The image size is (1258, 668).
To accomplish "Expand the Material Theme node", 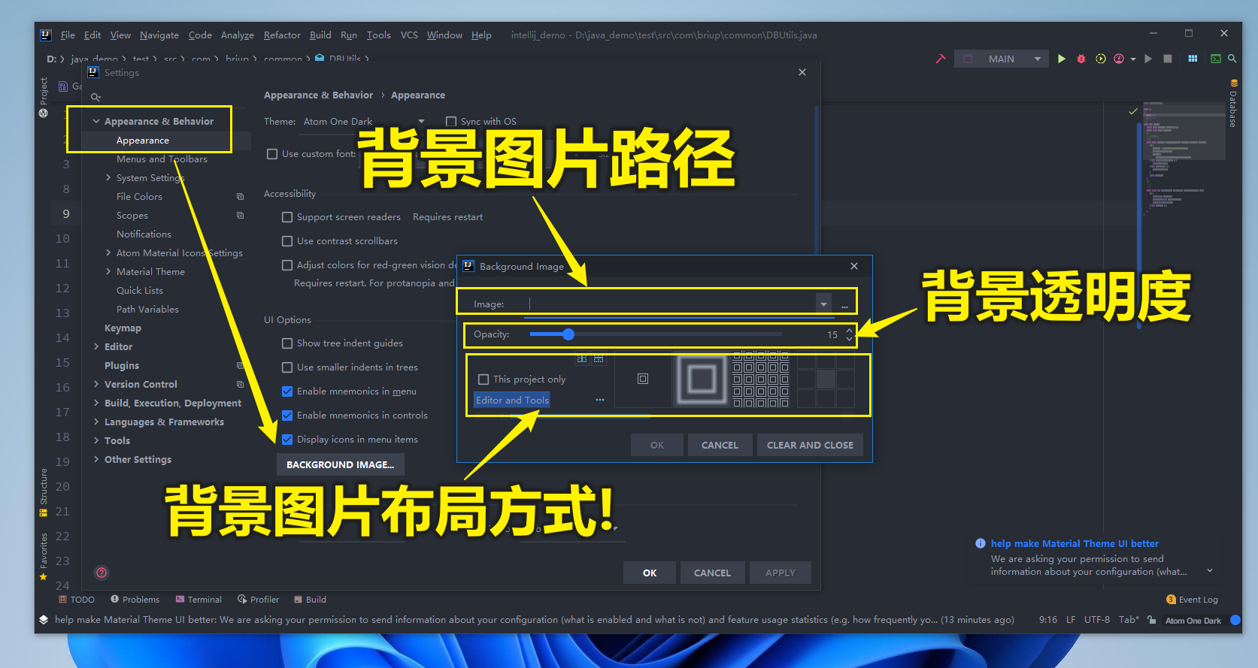I will tap(108, 271).
